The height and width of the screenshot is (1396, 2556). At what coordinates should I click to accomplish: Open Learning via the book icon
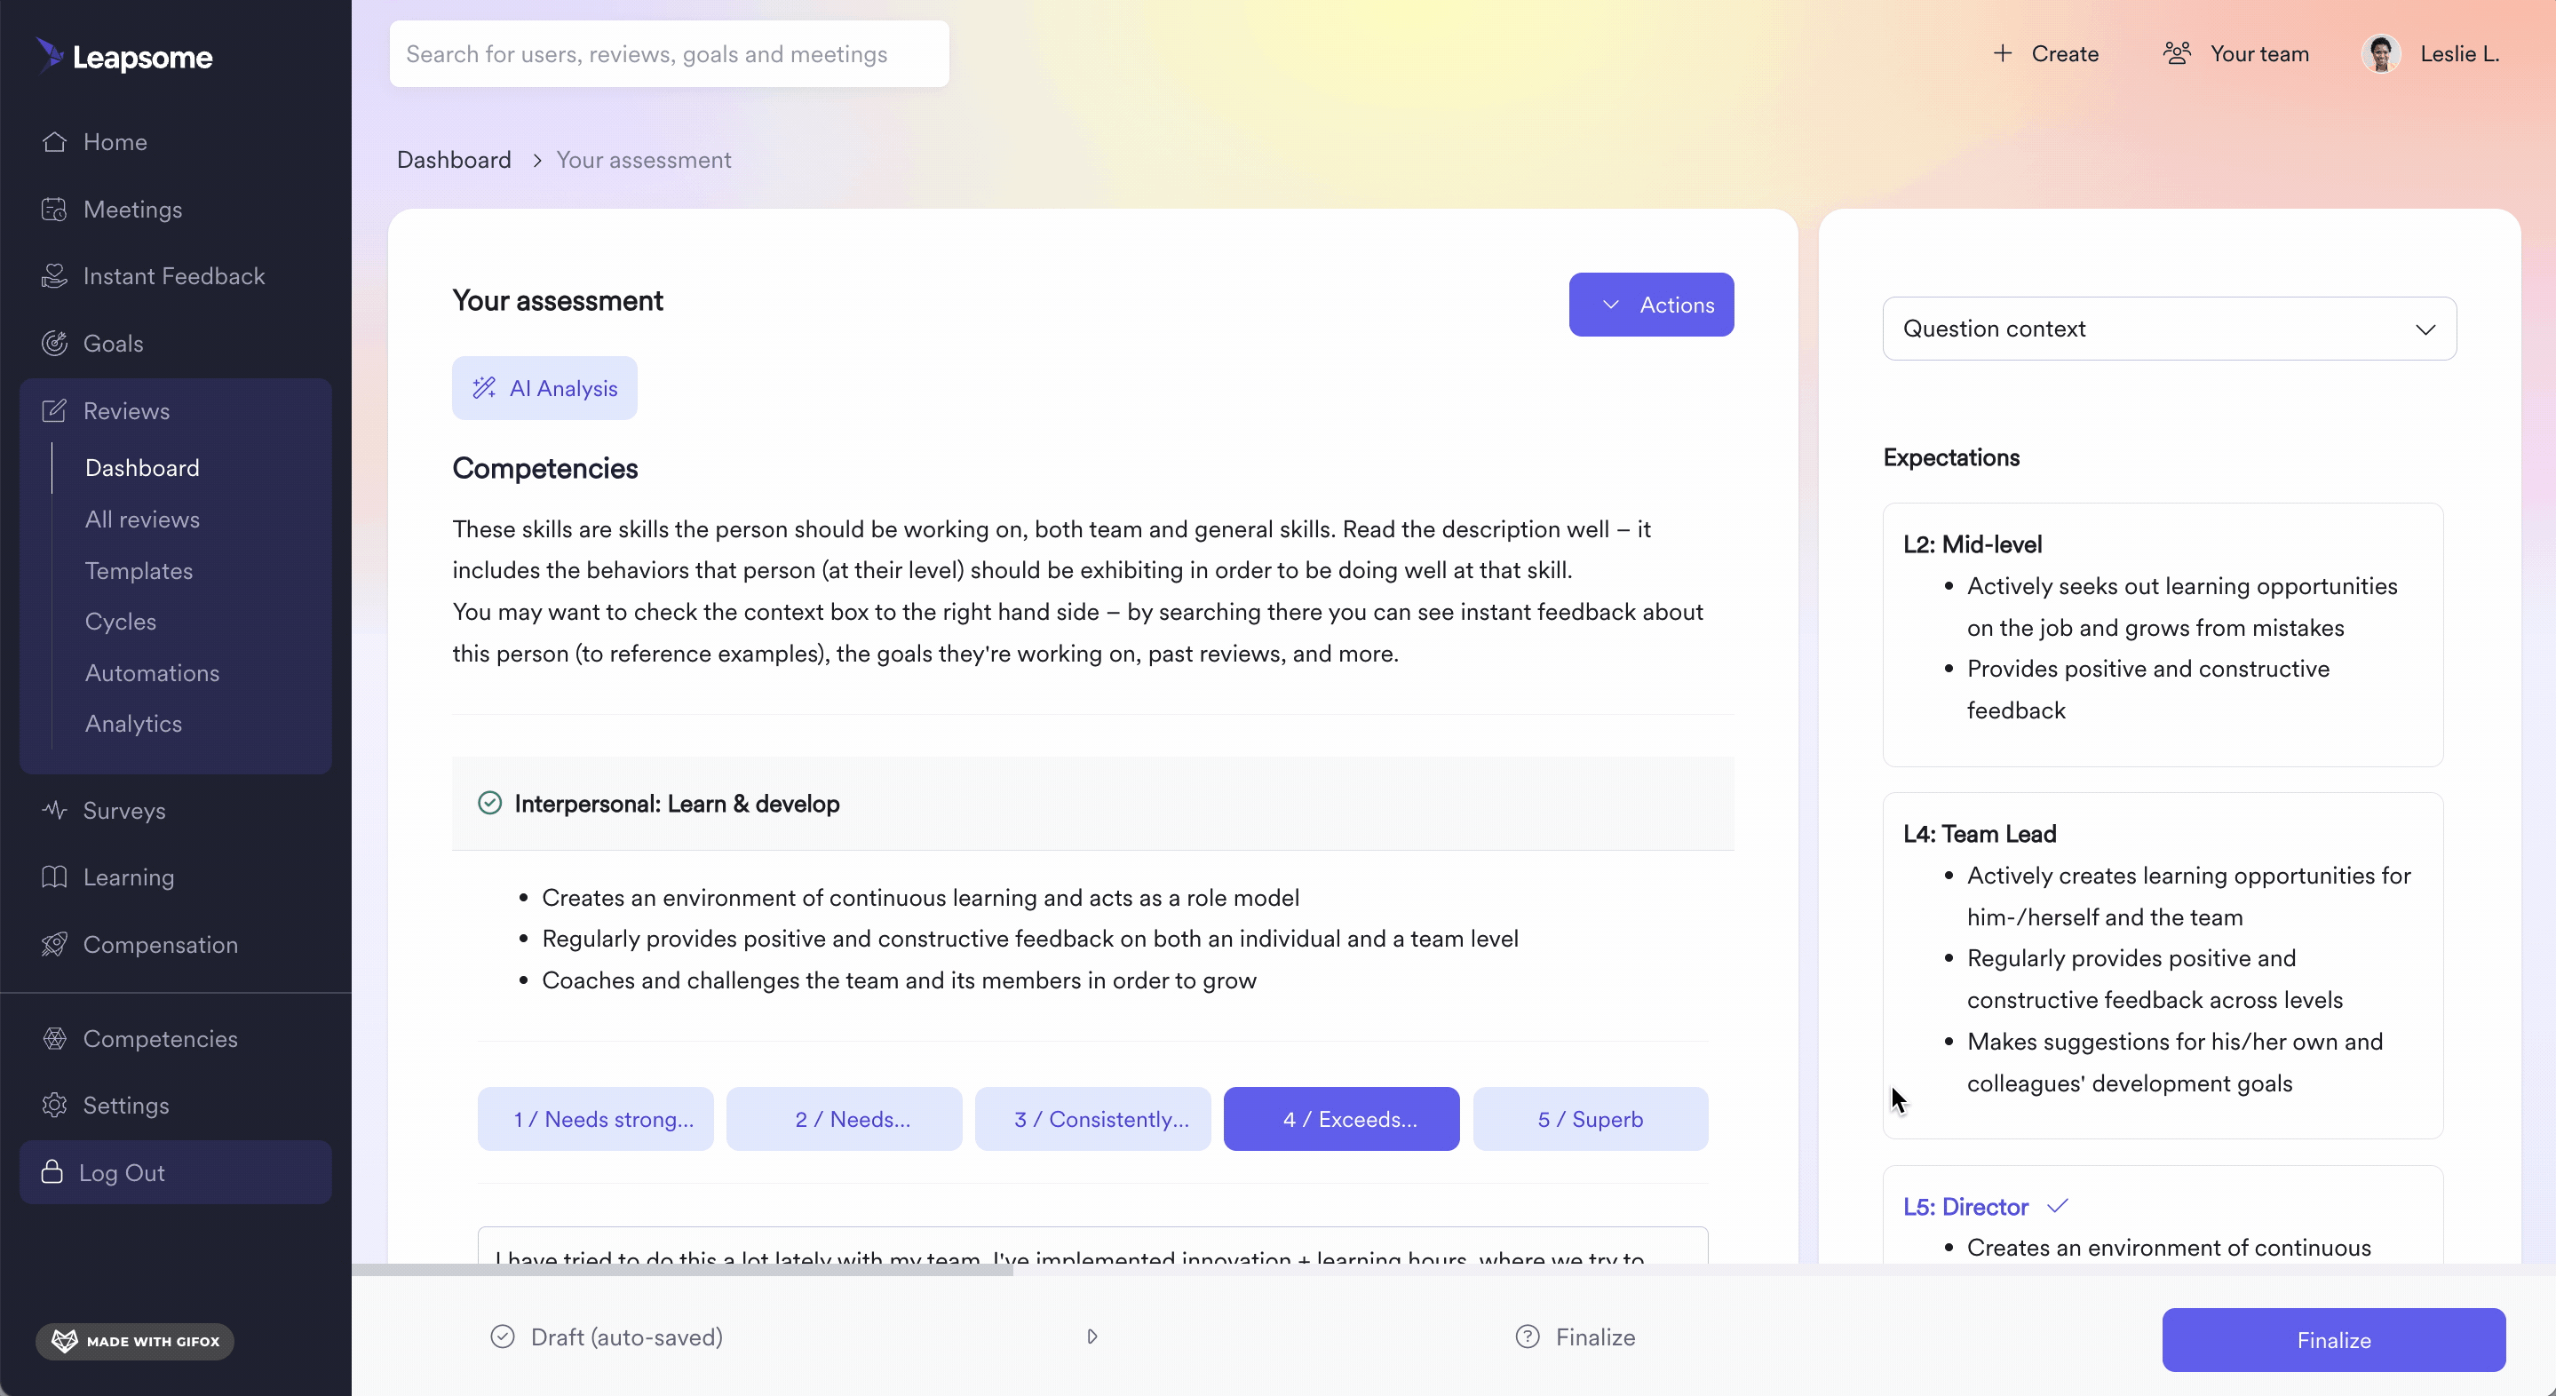click(54, 877)
